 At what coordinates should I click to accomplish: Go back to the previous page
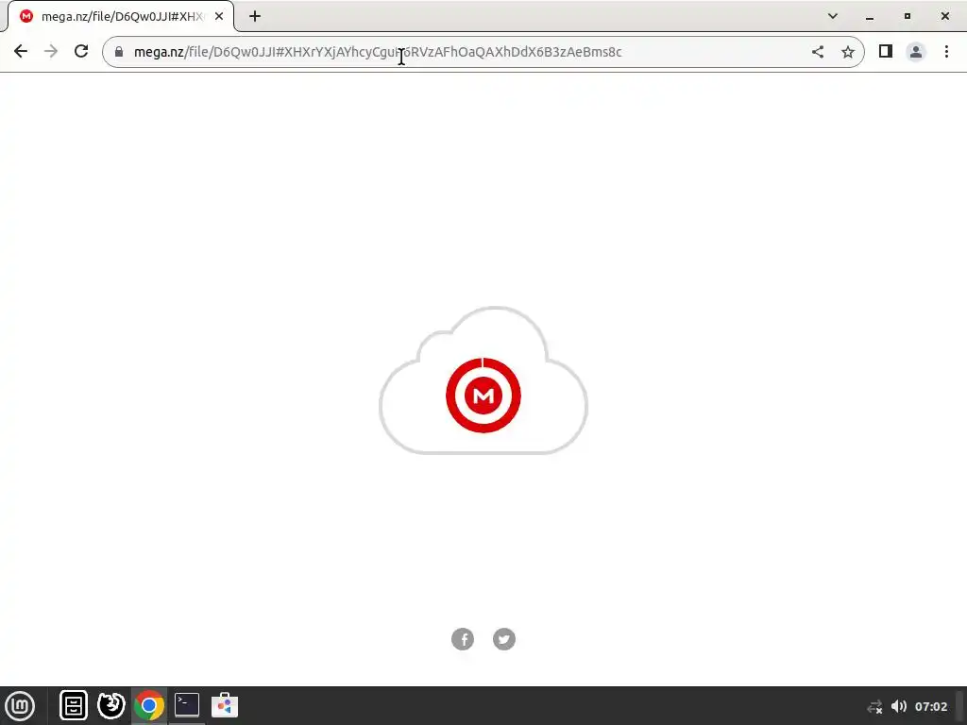[x=21, y=51]
